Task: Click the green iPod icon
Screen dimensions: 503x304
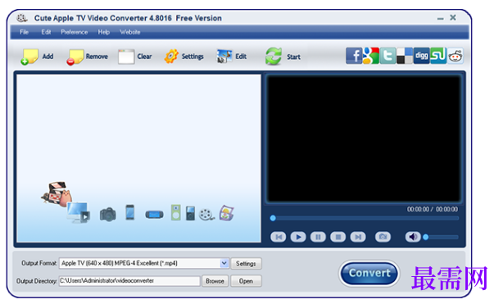Action: click(175, 212)
